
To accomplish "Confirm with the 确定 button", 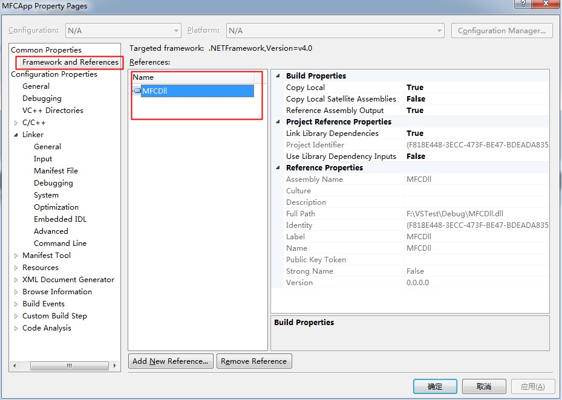I will (x=435, y=386).
